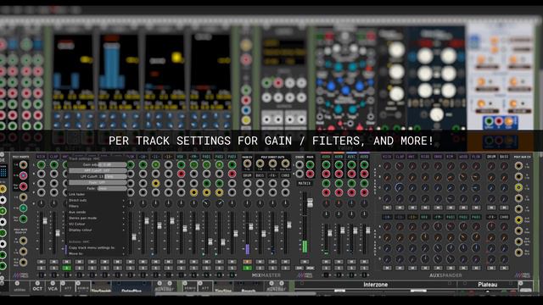Image resolution: width=543 pixels, height=305 pixels.
Task: Click the BASS group top input jack
Action: (260, 183)
